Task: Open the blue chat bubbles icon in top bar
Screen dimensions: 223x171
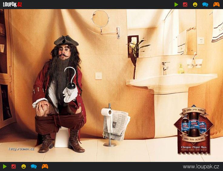Action: tap(205, 5)
